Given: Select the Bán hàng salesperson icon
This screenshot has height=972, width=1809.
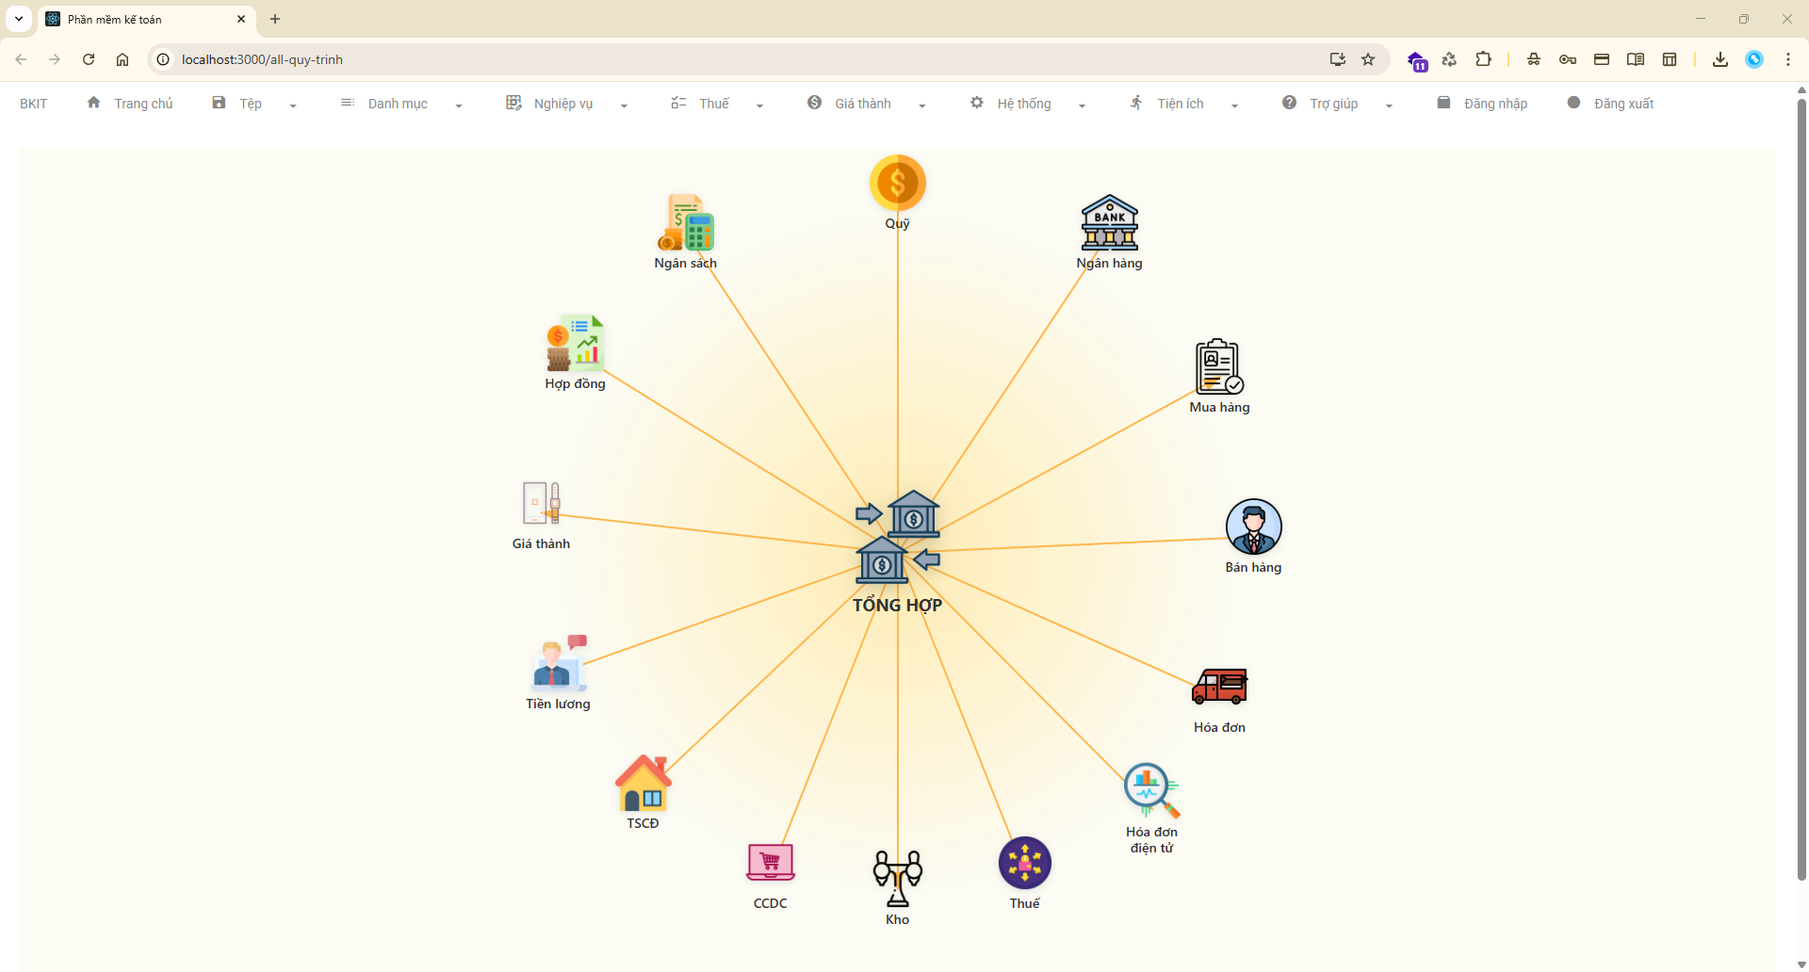Looking at the screenshot, I should click(x=1253, y=527).
